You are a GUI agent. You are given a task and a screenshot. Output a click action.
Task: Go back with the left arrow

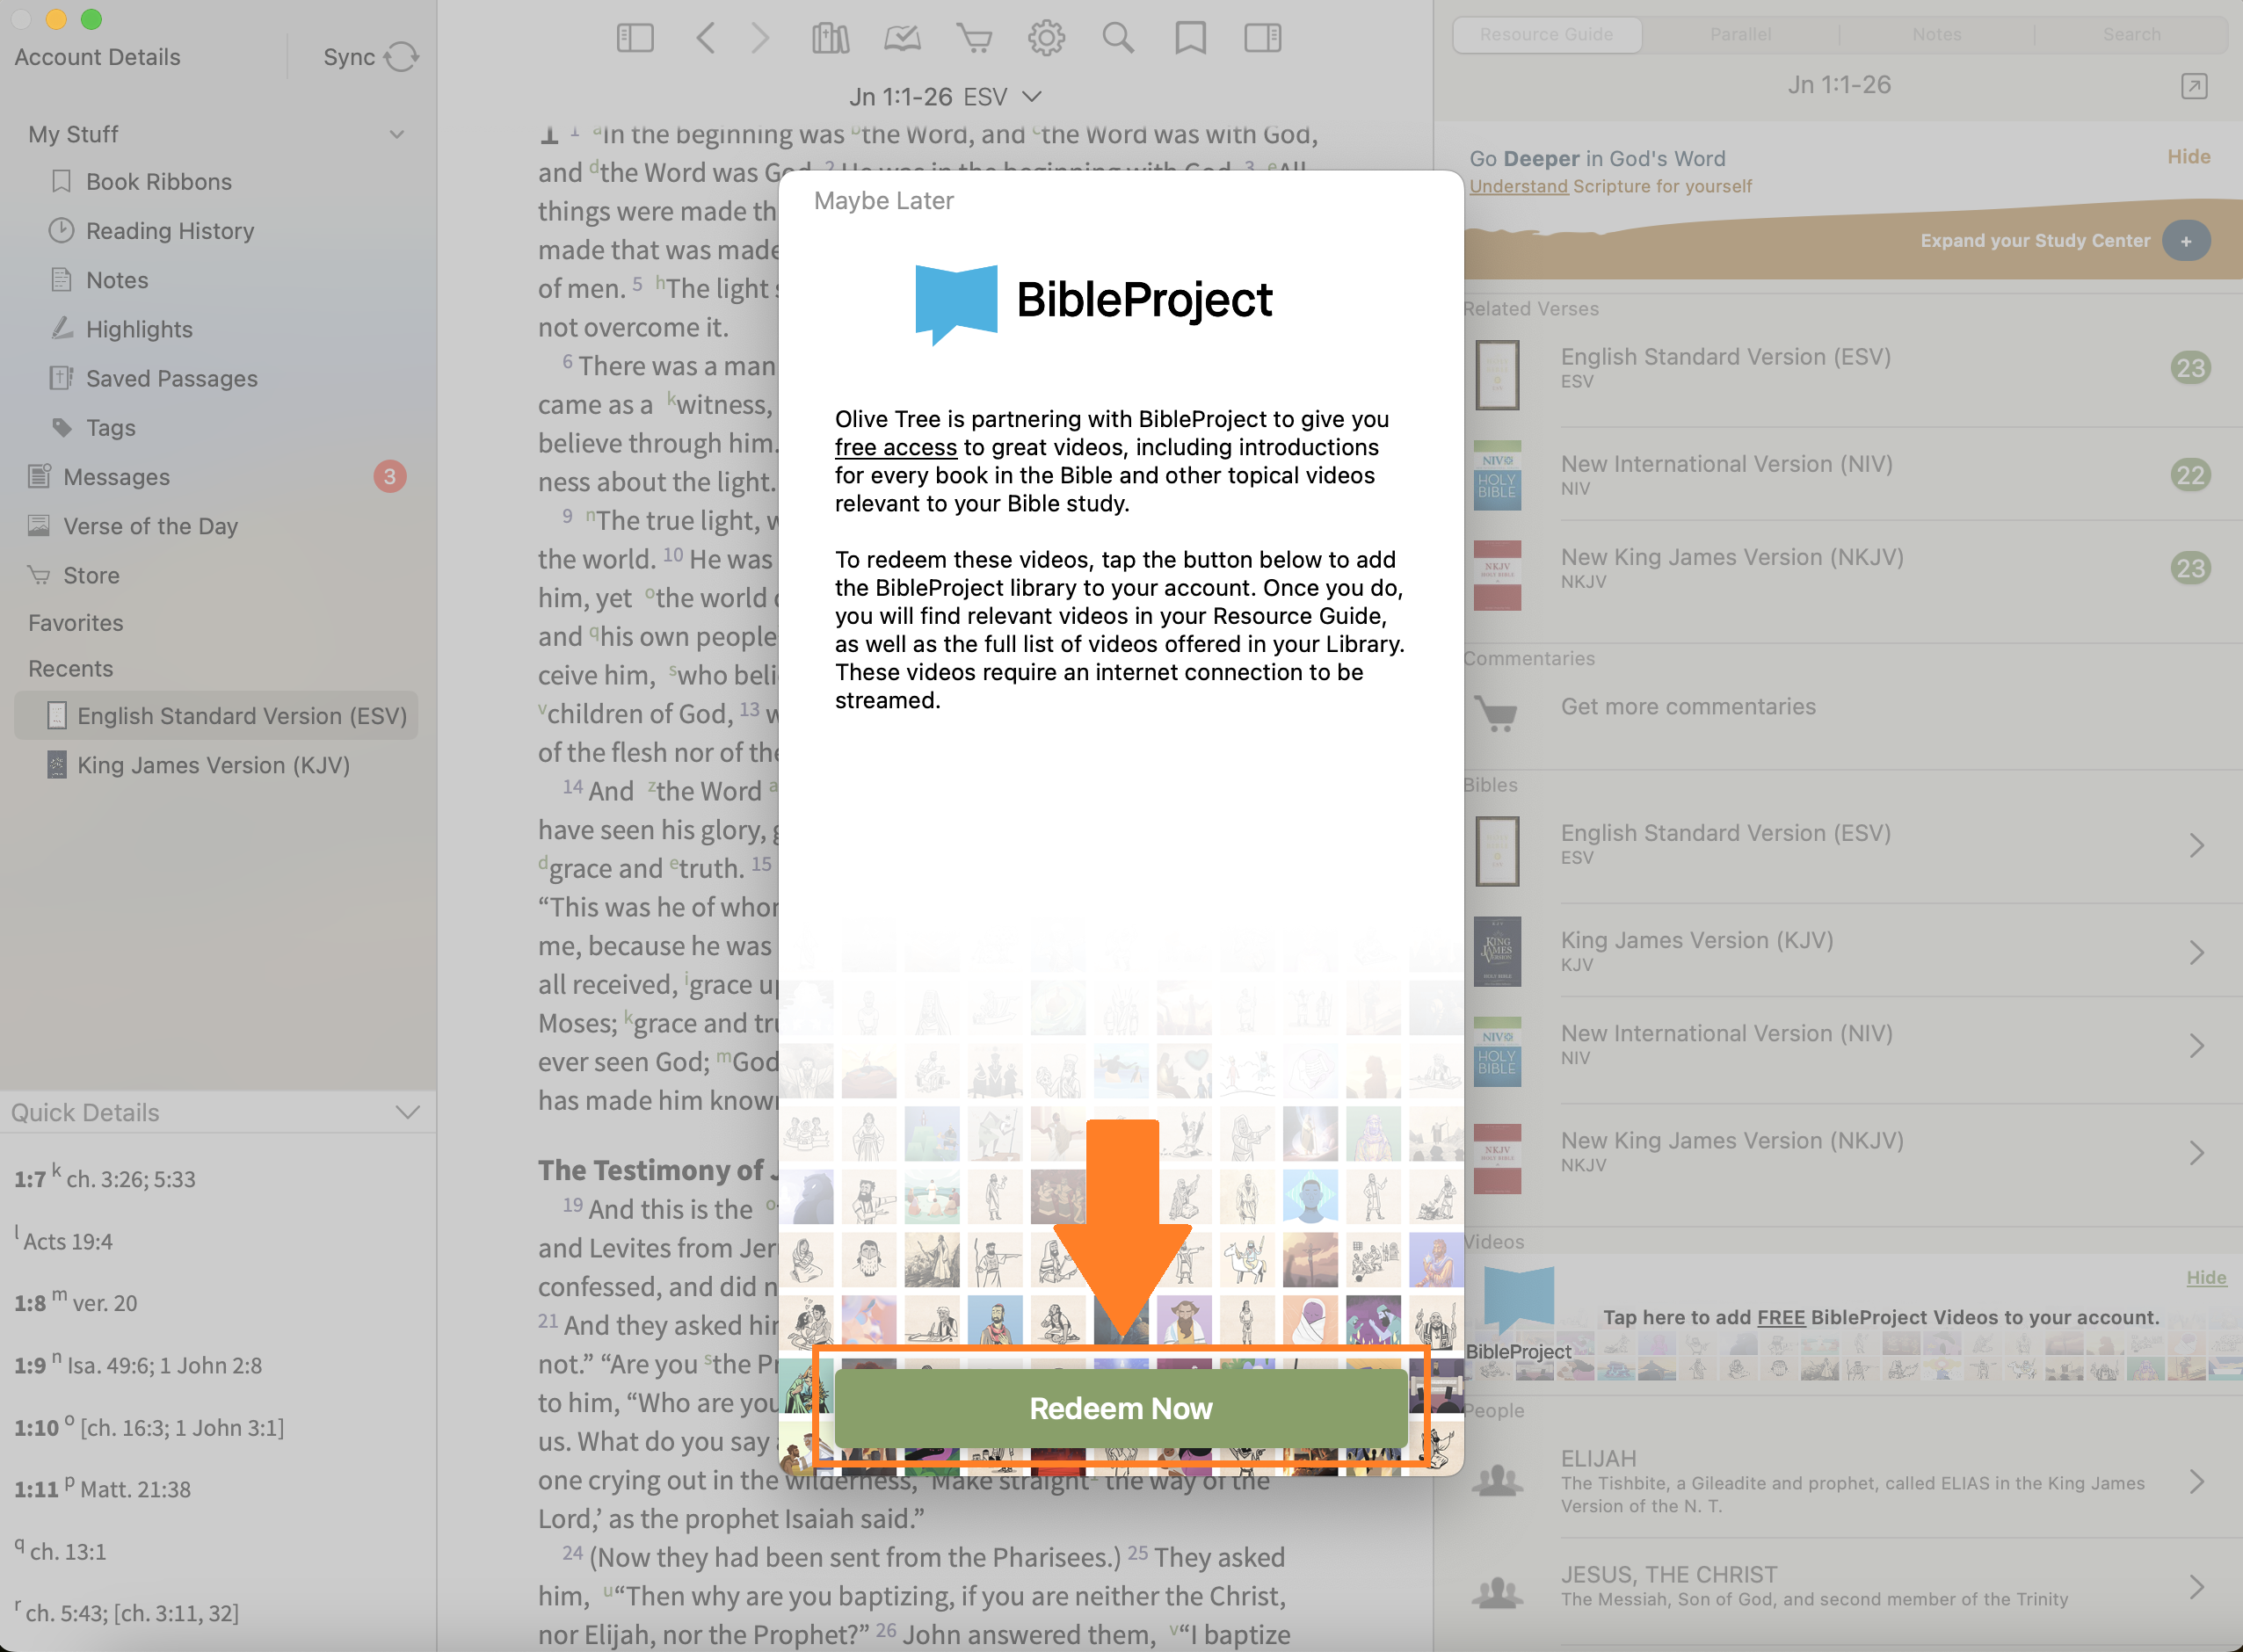point(706,39)
